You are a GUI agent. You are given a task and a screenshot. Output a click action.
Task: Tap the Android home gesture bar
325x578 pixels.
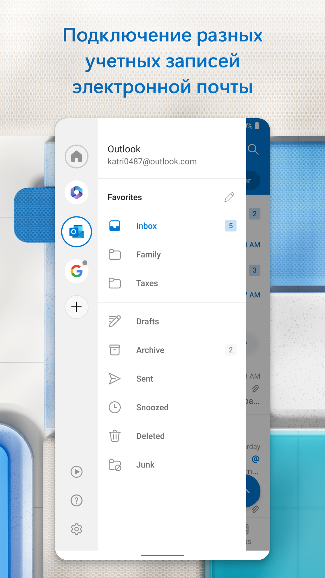(x=162, y=555)
